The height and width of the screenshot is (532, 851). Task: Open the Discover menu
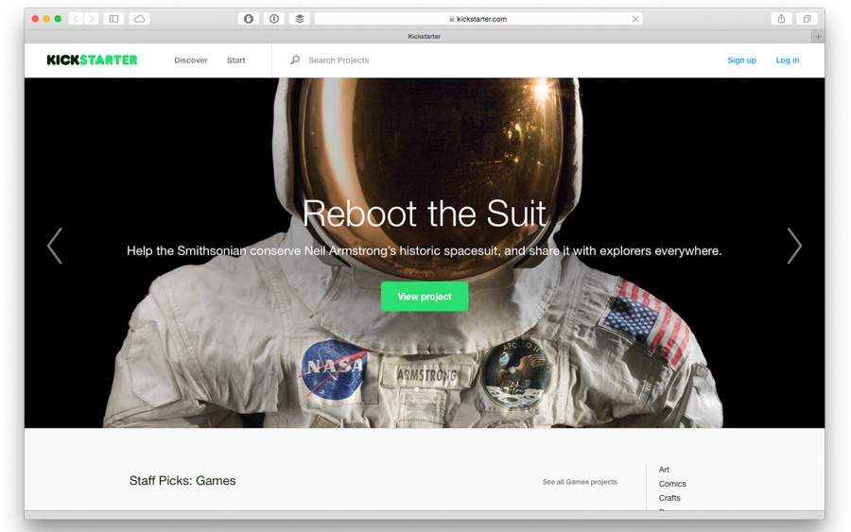coord(190,60)
